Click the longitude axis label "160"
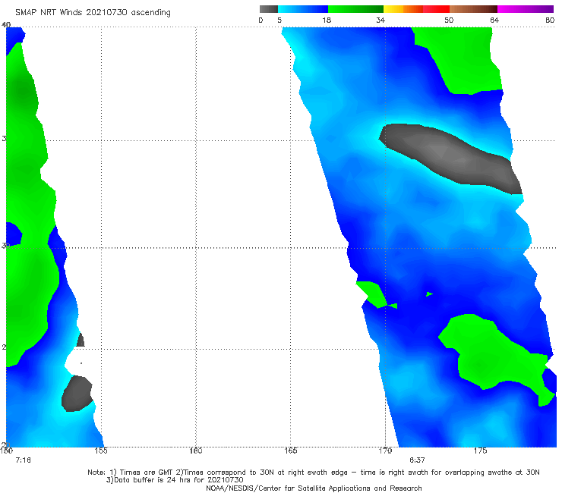The image size is (562, 493). point(196,451)
